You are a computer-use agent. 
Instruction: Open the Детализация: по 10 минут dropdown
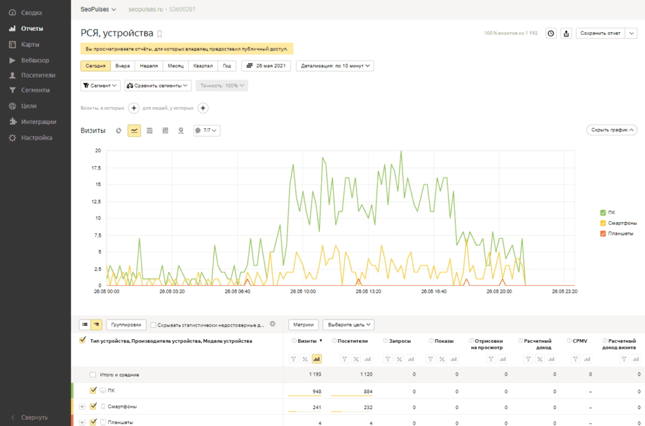[335, 65]
